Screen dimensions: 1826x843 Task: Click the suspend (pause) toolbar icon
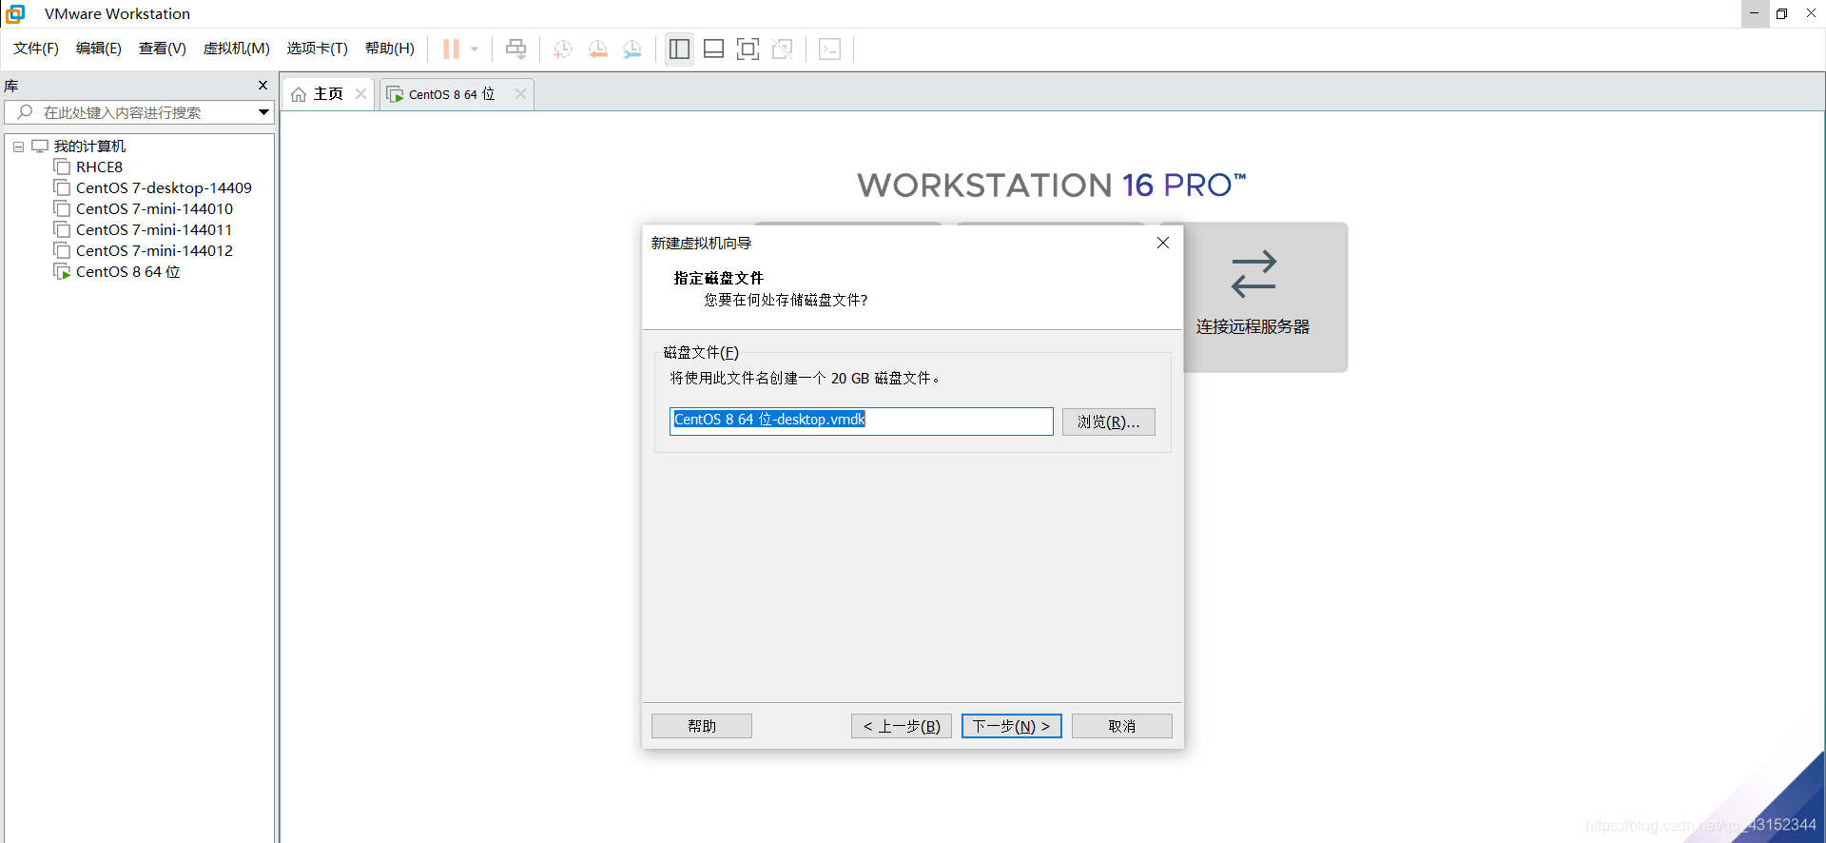click(451, 49)
